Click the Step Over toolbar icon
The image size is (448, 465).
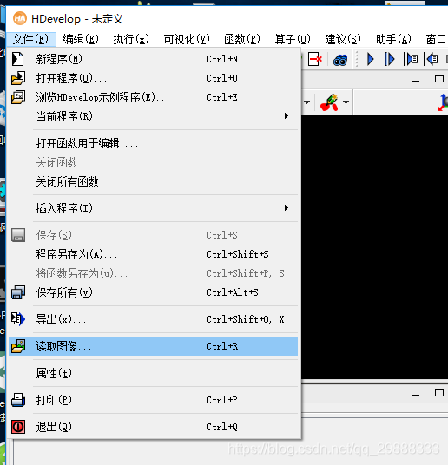click(389, 59)
